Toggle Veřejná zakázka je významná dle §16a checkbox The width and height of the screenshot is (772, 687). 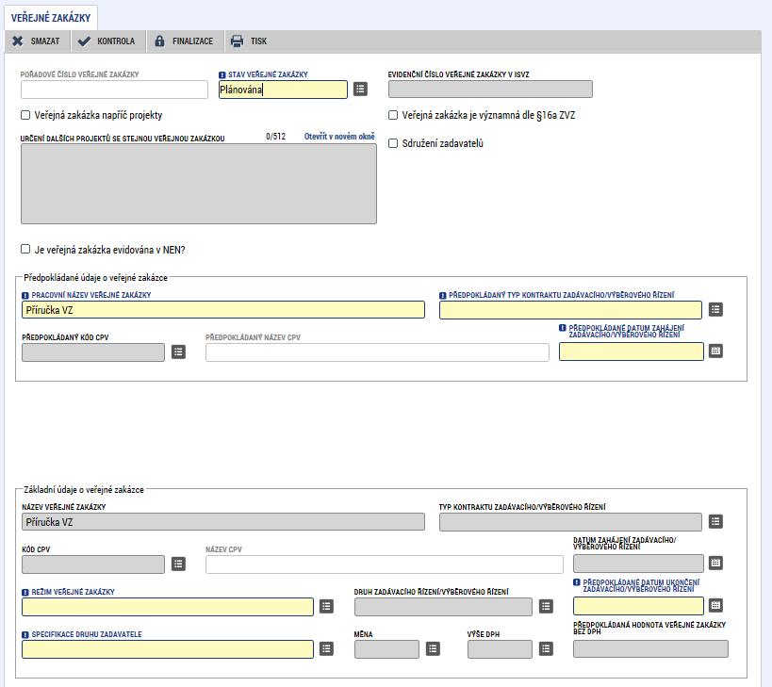coord(393,115)
